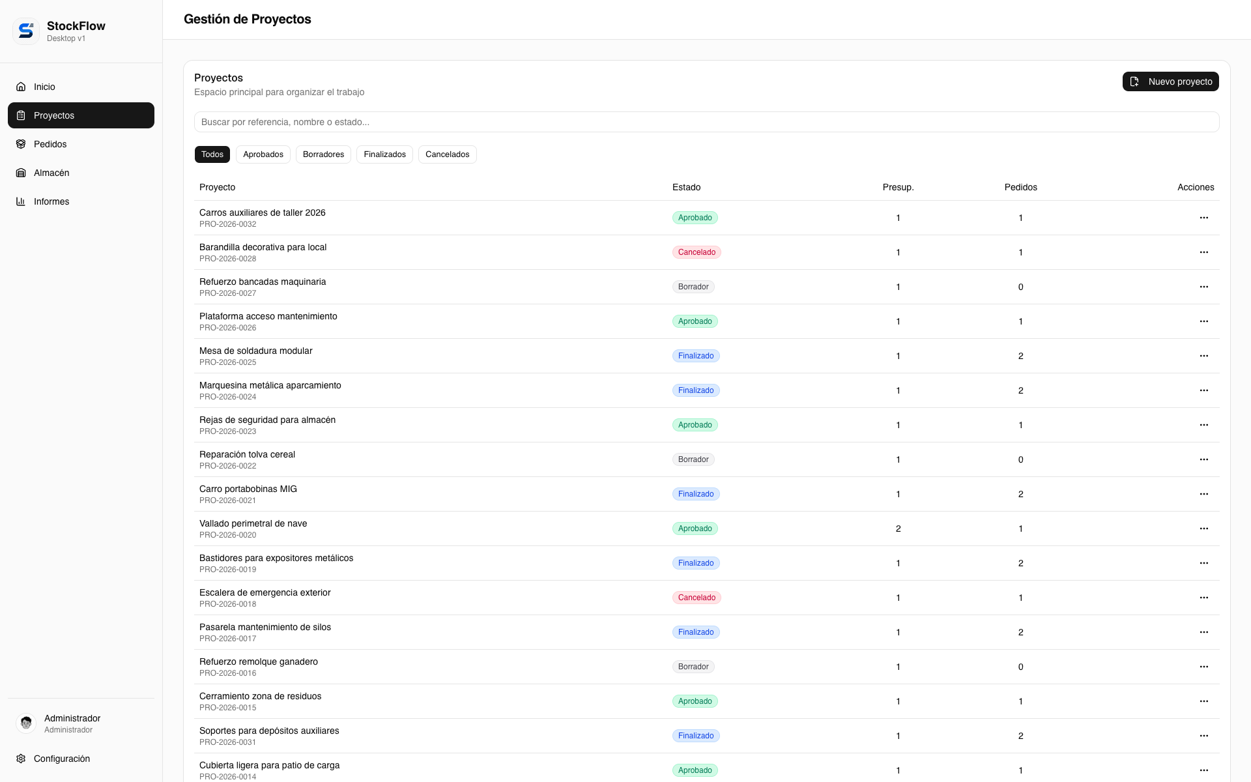Screen dimensions: 1251x782
Task: Click Finalizado badge for Bastidores para expositores
Action: (x=696, y=563)
